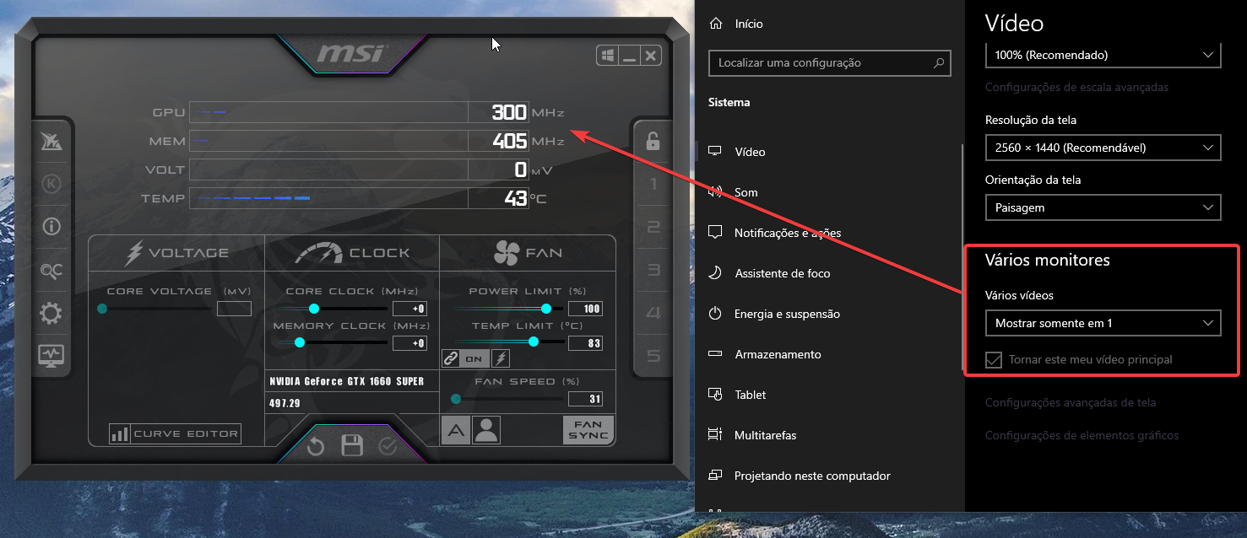Click the Fan Speed slider handle

(x=456, y=399)
